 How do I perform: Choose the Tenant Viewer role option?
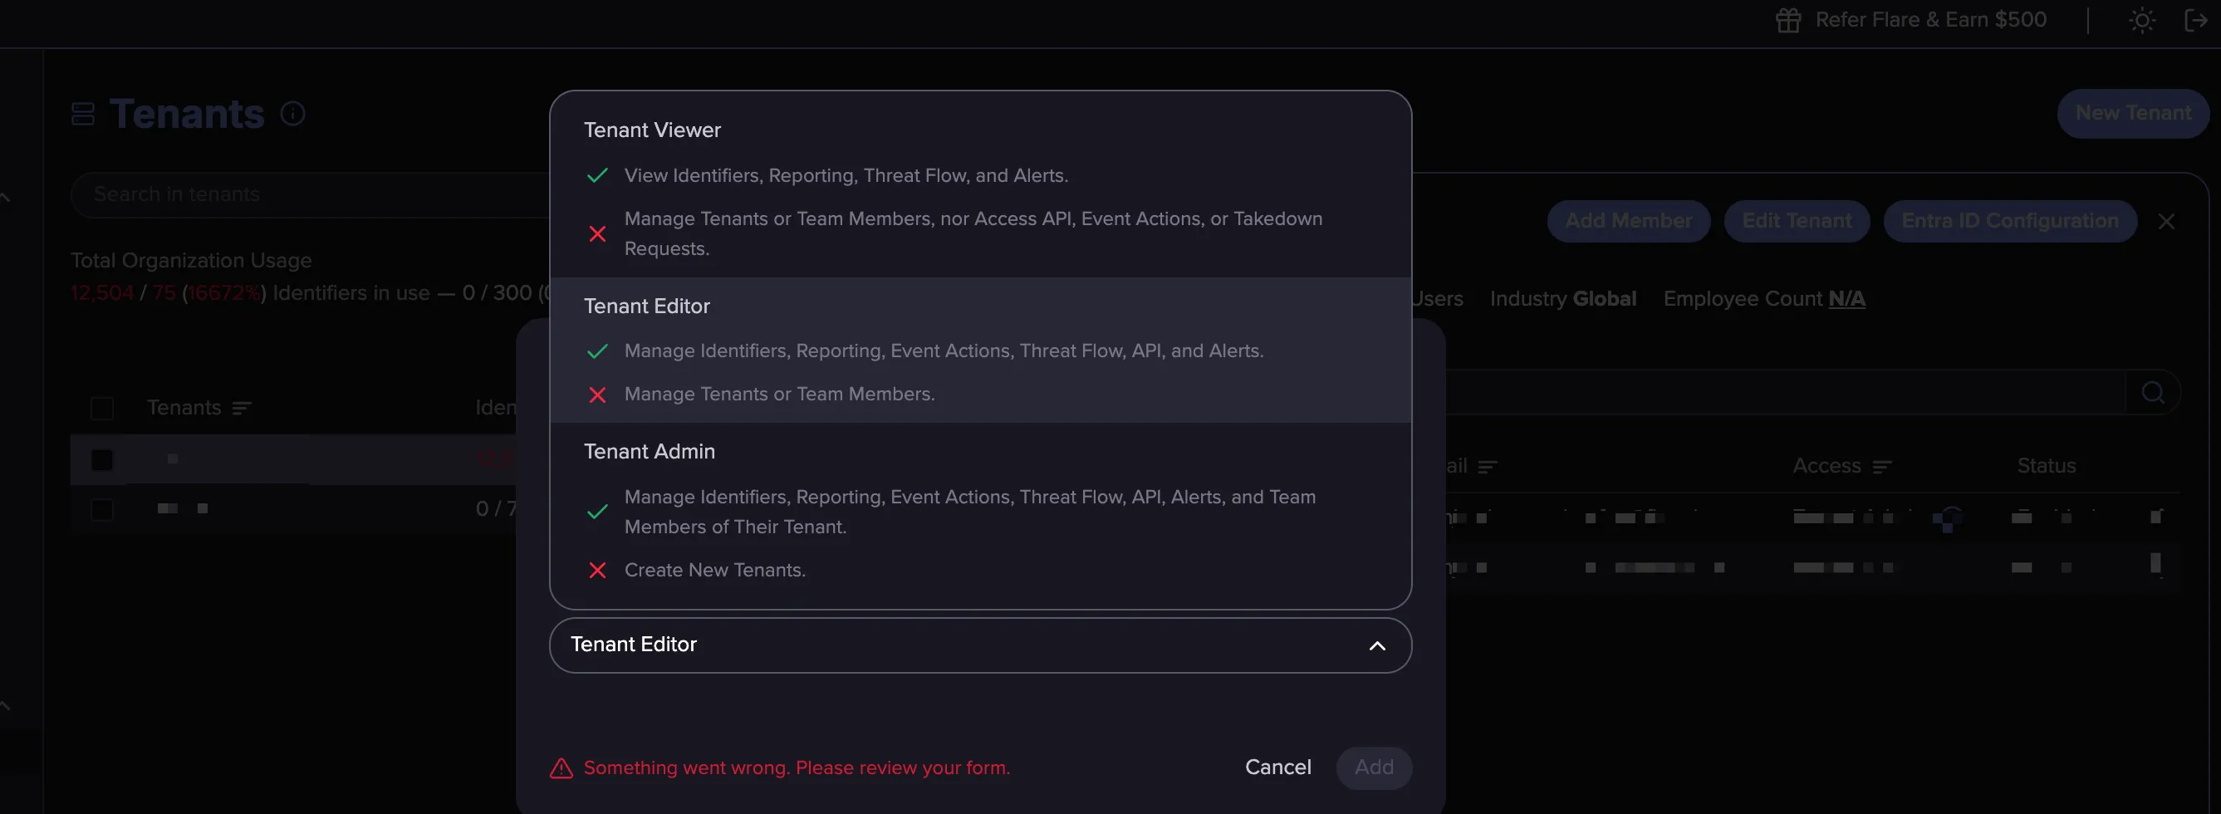coord(980,184)
